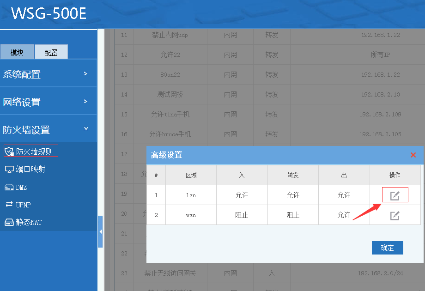Open the 静态NAT page
The image size is (425, 291).
29,222
